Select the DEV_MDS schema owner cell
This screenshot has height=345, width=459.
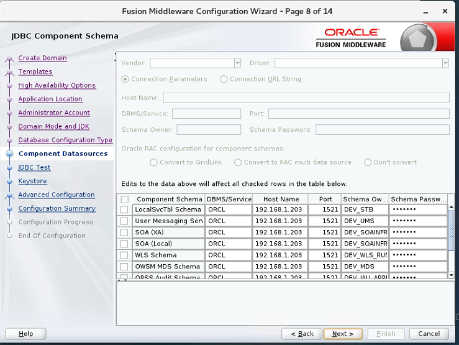point(365,267)
